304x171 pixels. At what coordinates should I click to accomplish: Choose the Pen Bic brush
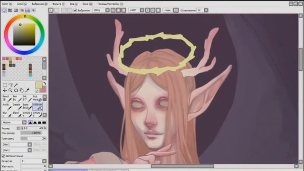click(17, 98)
